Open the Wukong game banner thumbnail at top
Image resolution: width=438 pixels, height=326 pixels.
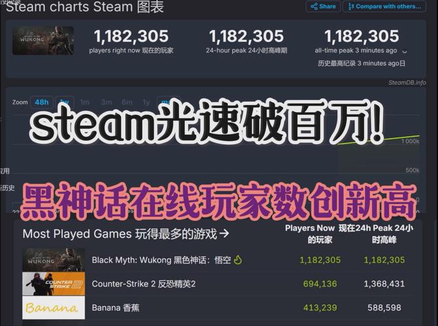pyautogui.click(x=43, y=40)
